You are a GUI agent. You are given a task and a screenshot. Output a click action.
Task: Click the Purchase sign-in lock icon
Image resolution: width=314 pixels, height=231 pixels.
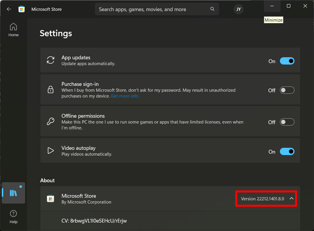tap(50, 89)
